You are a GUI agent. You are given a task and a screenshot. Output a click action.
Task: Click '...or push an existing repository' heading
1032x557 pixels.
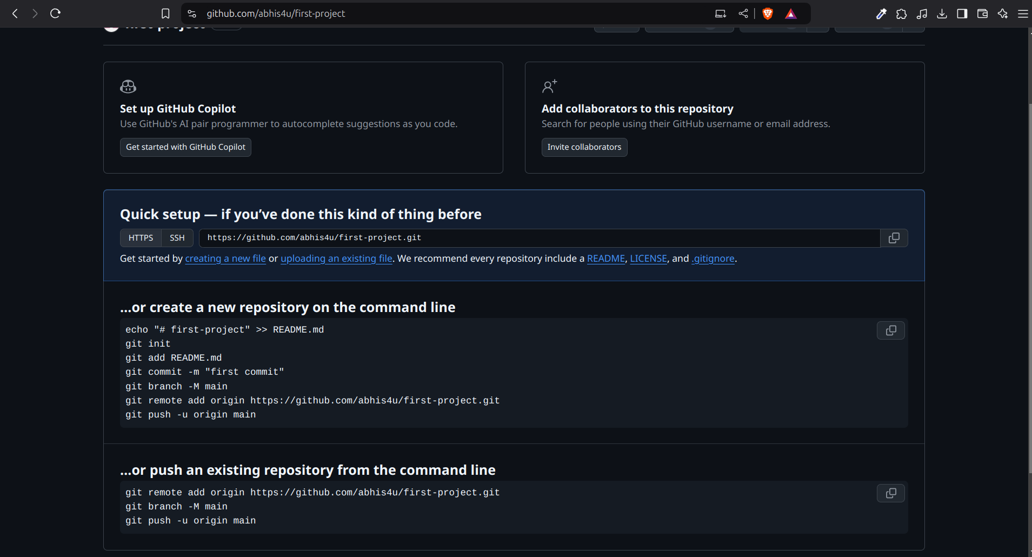click(x=308, y=470)
